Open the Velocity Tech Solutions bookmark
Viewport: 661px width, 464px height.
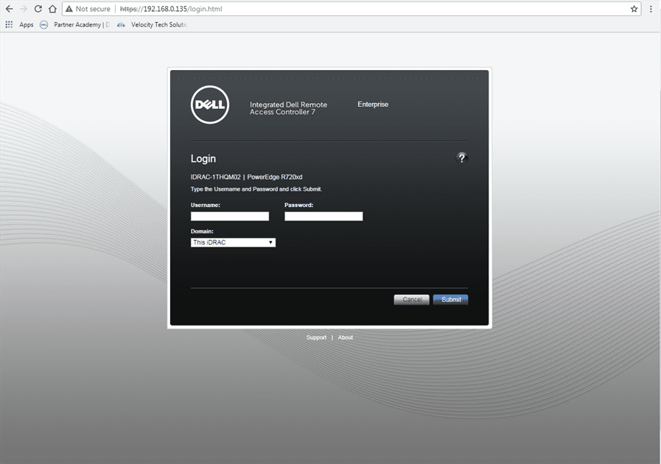[x=153, y=25]
